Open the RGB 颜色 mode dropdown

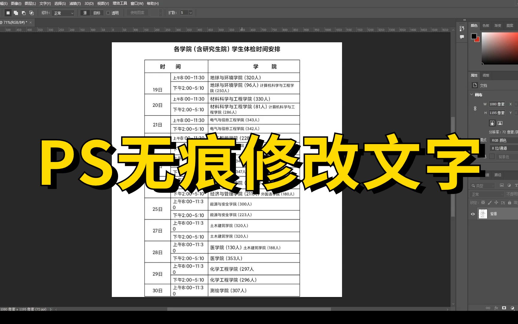(504, 140)
